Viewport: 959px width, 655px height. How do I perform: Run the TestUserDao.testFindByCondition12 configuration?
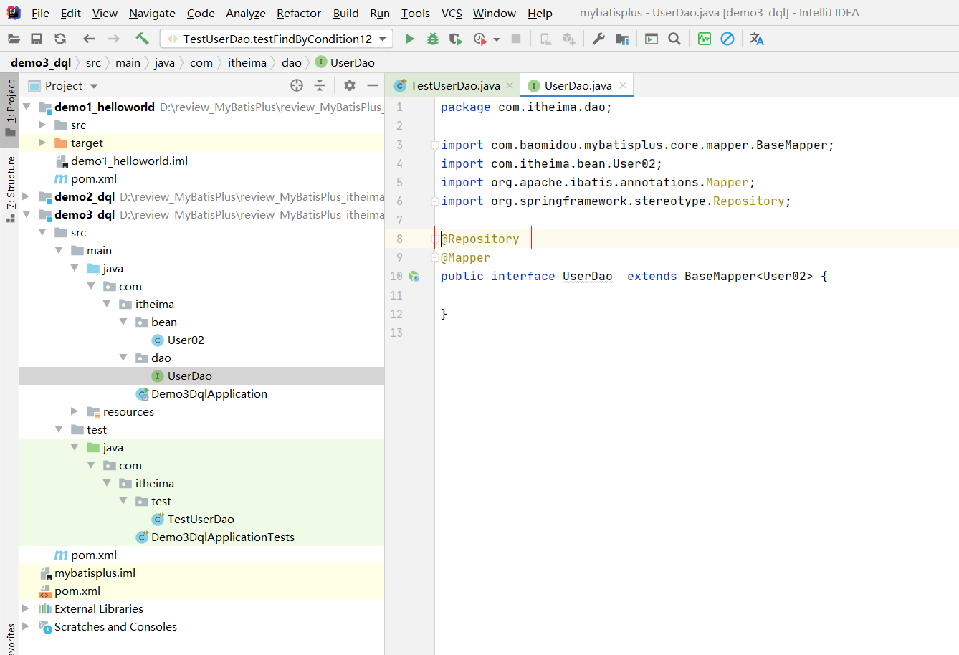click(409, 39)
